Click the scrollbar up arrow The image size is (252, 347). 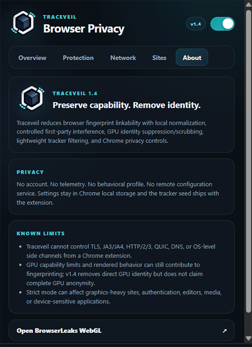click(x=248, y=5)
